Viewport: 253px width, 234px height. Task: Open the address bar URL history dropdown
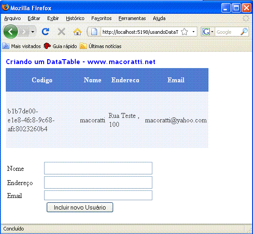193,32
